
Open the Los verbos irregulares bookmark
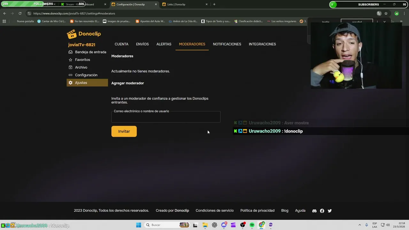pos(281,21)
